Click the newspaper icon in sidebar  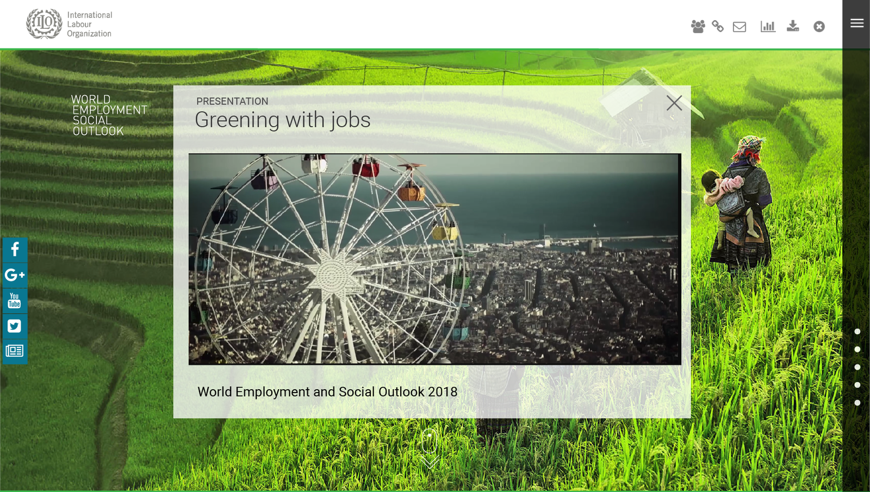[15, 351]
